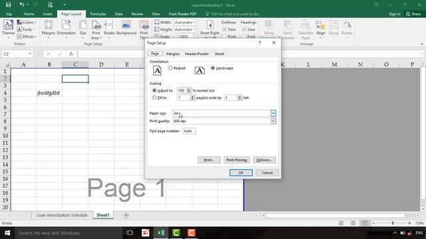Screen dimensions: 426x239
Task: Open the page Size menu
Action: (83, 29)
